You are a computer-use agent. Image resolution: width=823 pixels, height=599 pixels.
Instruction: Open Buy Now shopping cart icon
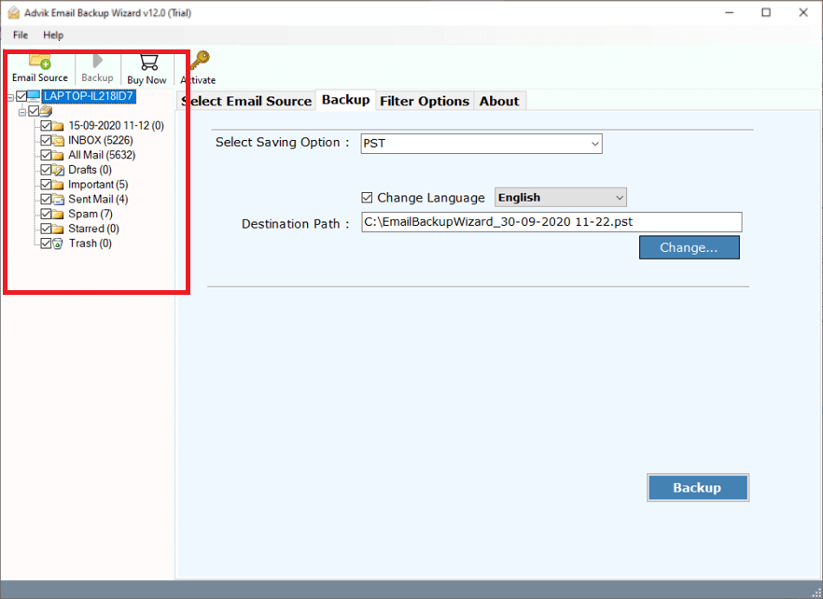pyautogui.click(x=146, y=63)
